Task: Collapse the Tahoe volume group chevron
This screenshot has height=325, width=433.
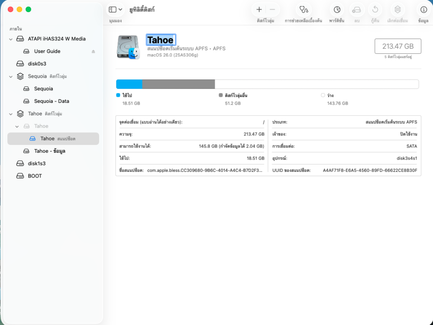Action: pyautogui.click(x=11, y=114)
